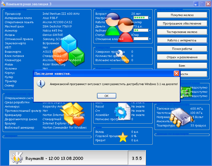
Task: Click the version box 3.5.5
Action: pyautogui.click(x=137, y=158)
